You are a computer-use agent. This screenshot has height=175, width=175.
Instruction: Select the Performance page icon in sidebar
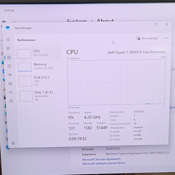[x=9, y=58]
